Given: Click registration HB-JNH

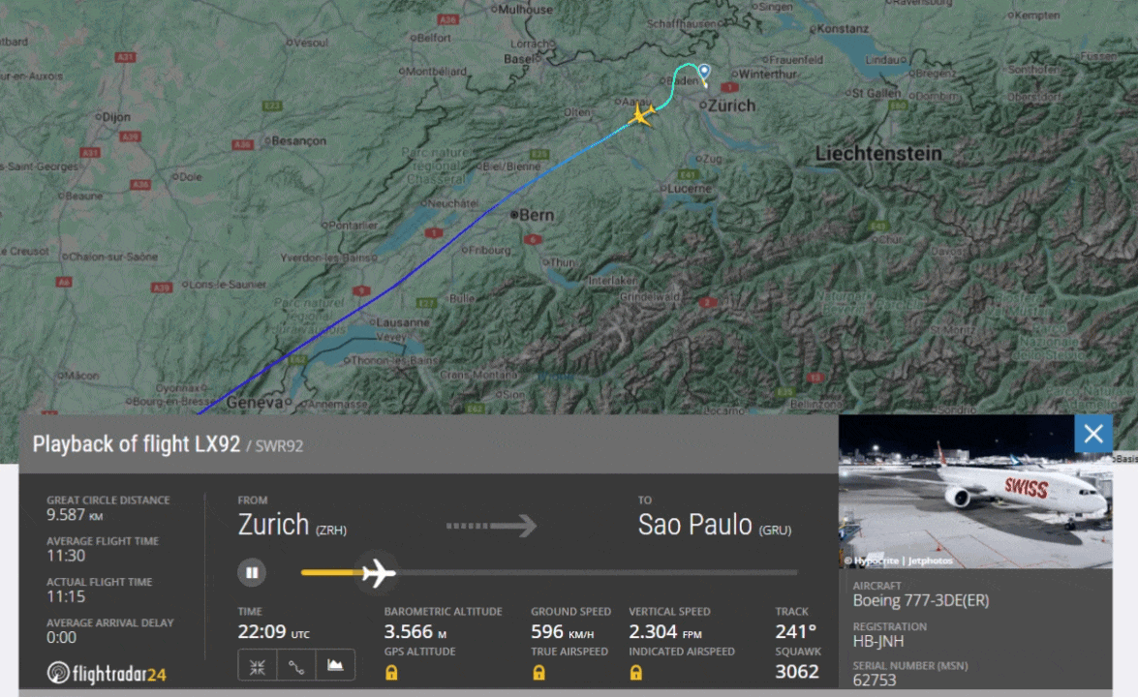Looking at the screenshot, I should (x=878, y=641).
